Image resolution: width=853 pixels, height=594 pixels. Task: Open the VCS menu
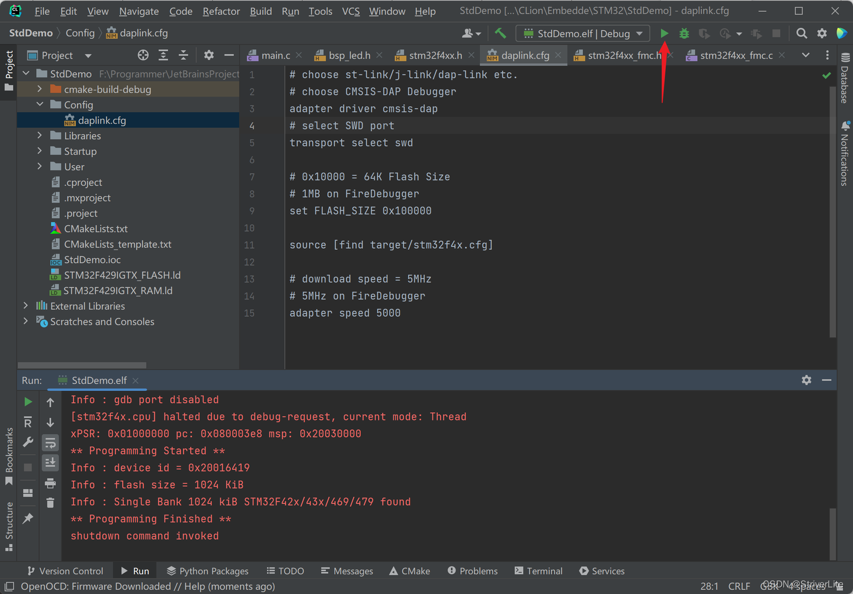[351, 11]
